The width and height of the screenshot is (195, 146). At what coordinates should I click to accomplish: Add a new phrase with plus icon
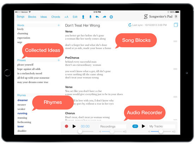coord(59,60)
